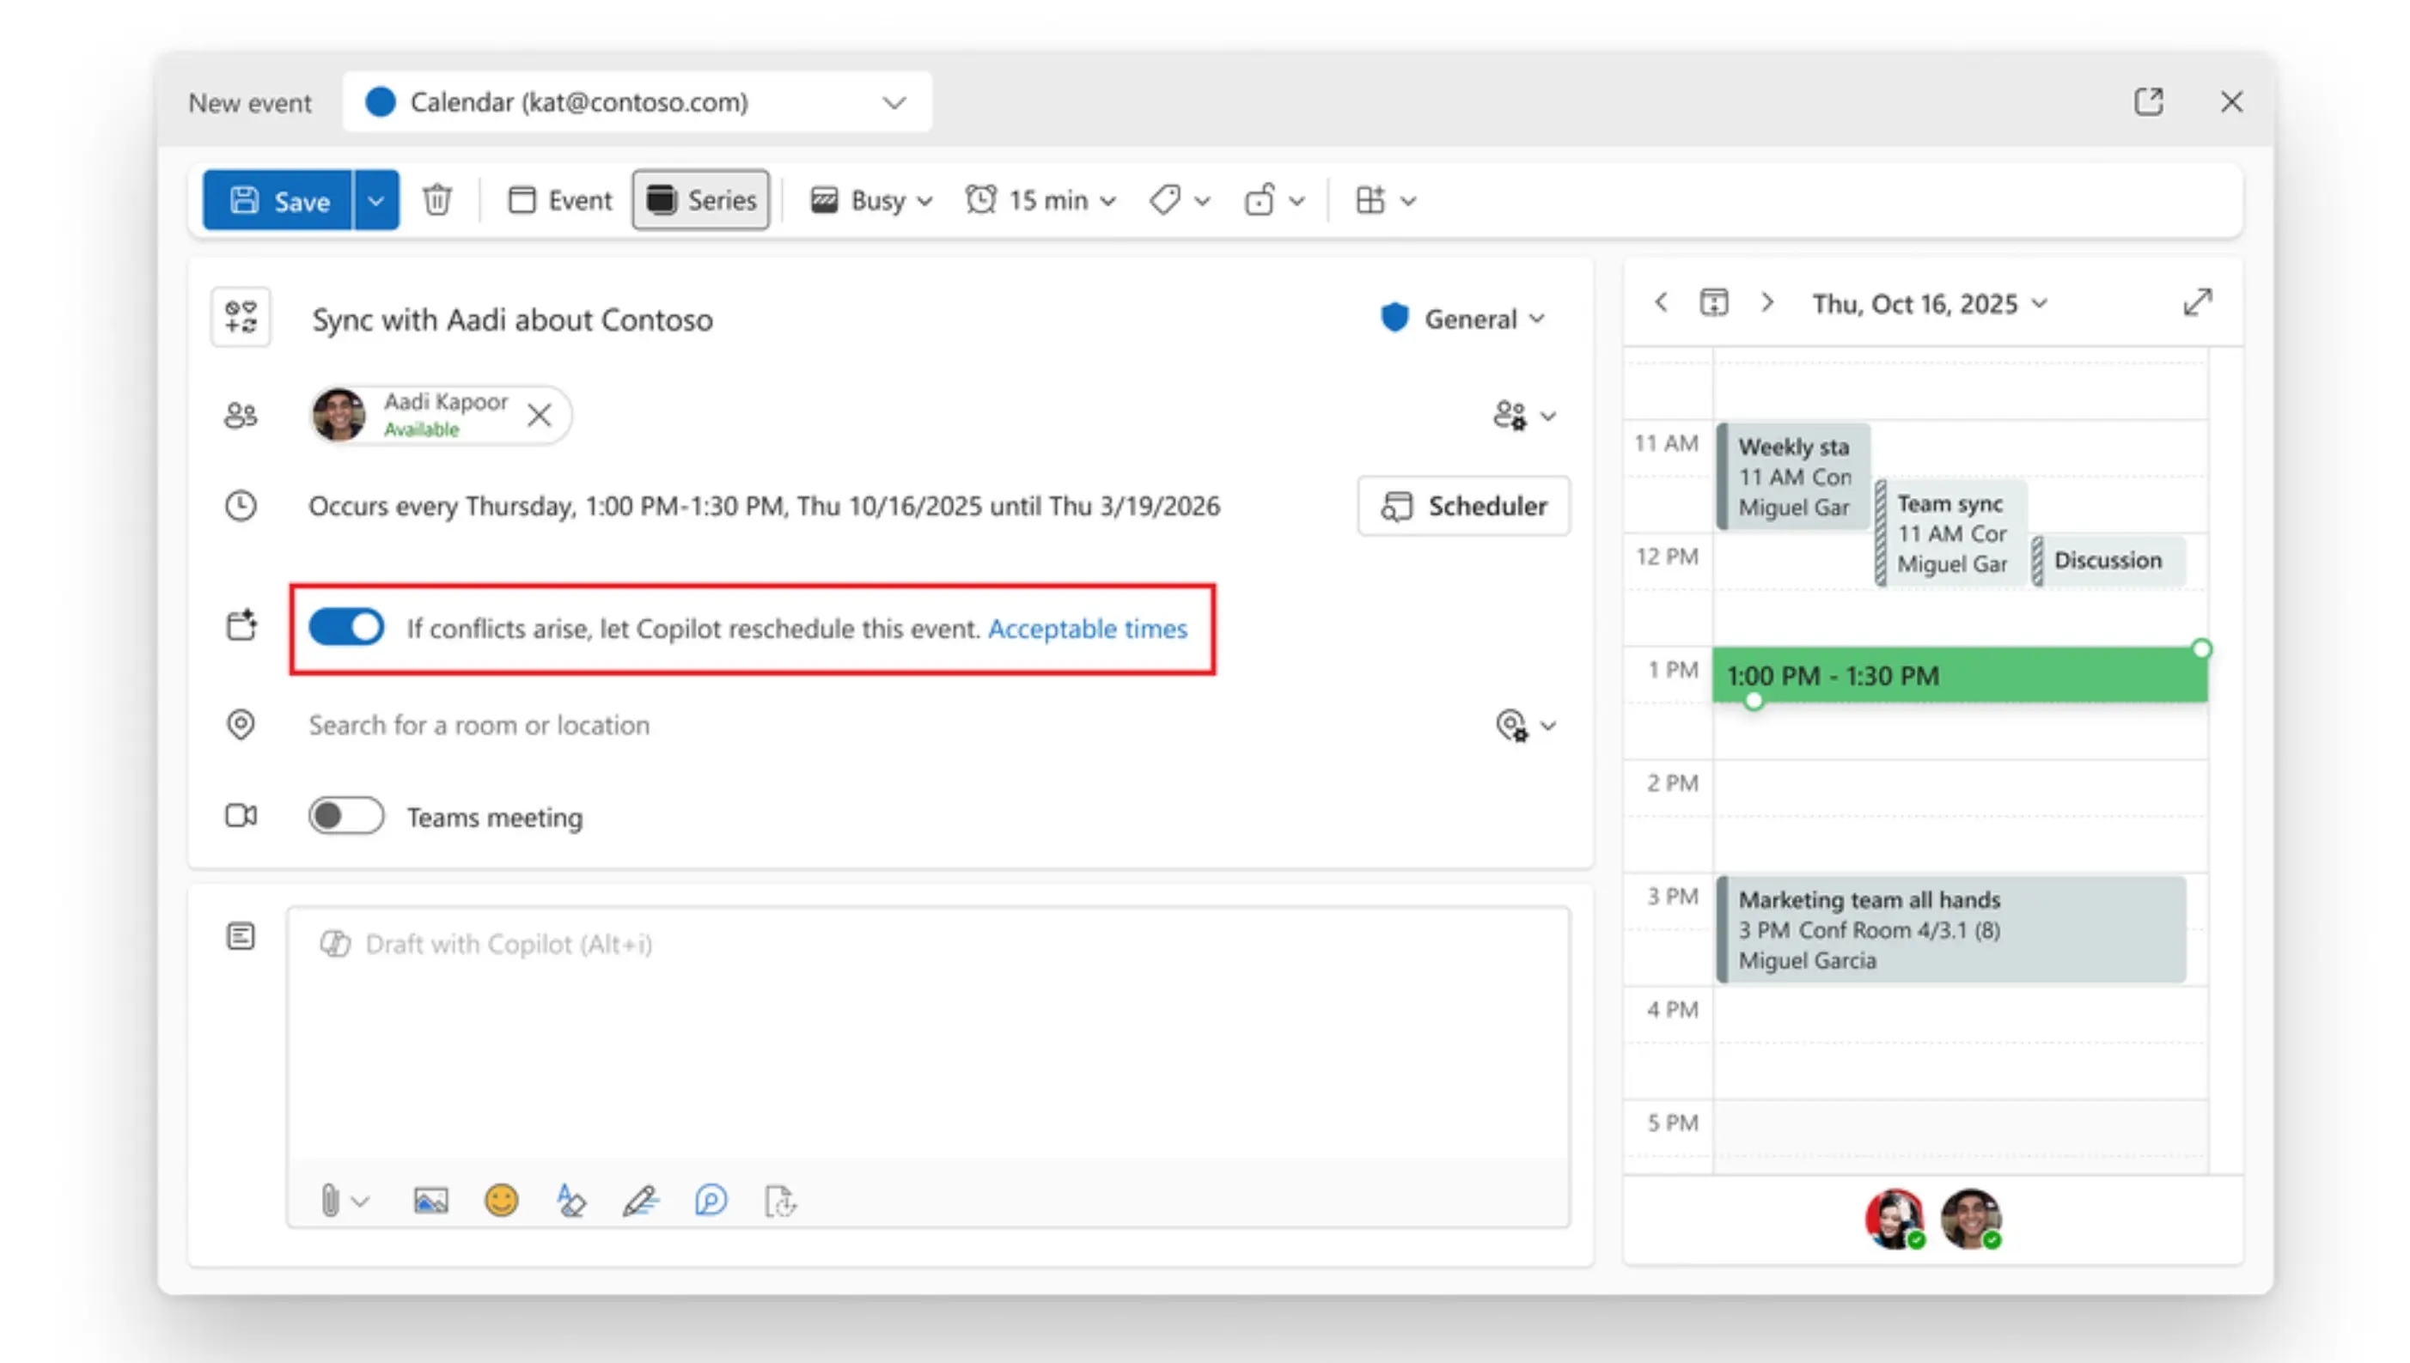
Task: Open drawing tools with the pen icon
Action: point(641,1200)
